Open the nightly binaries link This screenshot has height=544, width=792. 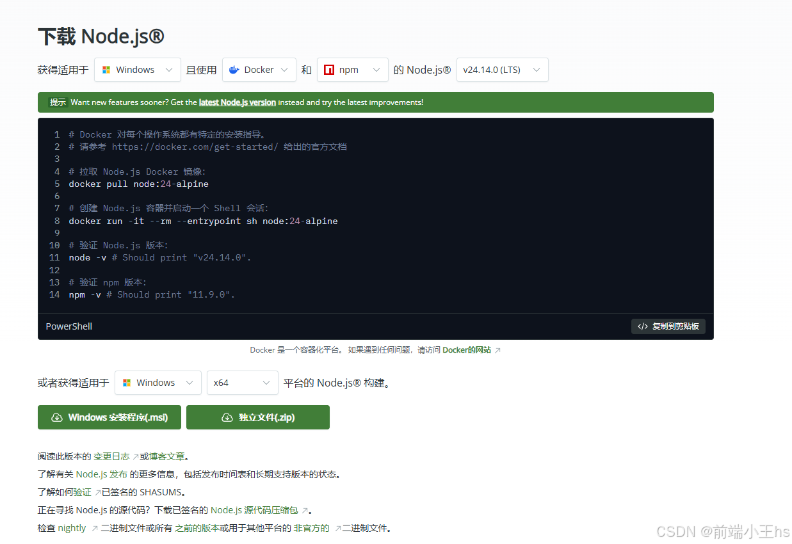coord(72,529)
